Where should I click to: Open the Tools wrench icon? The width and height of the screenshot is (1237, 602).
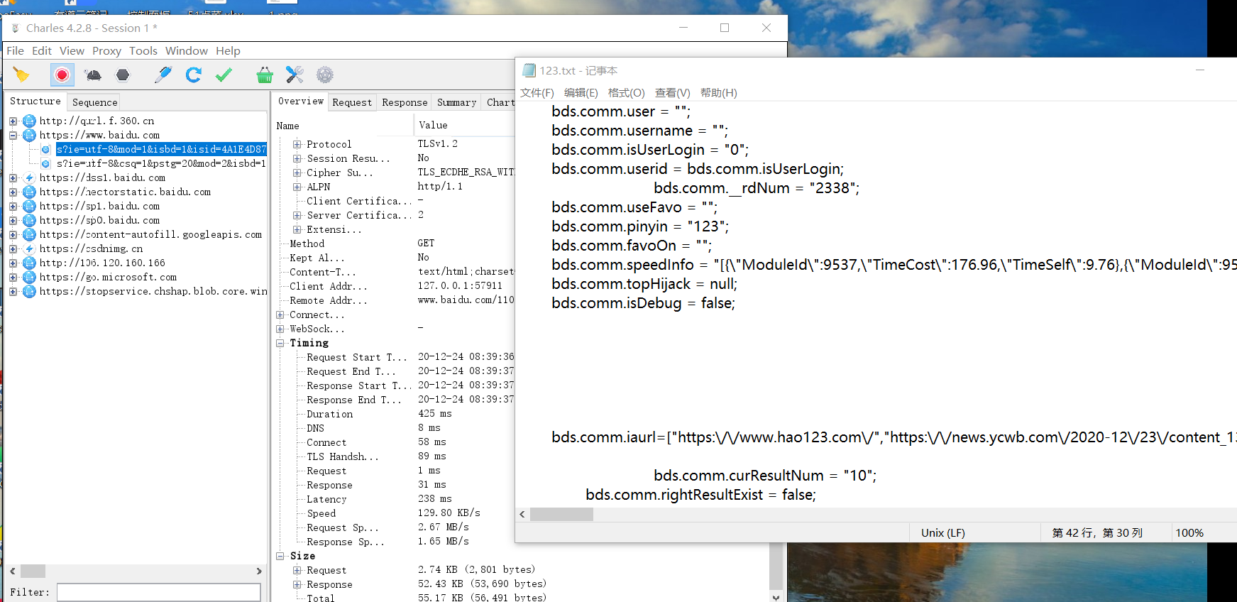click(x=295, y=75)
